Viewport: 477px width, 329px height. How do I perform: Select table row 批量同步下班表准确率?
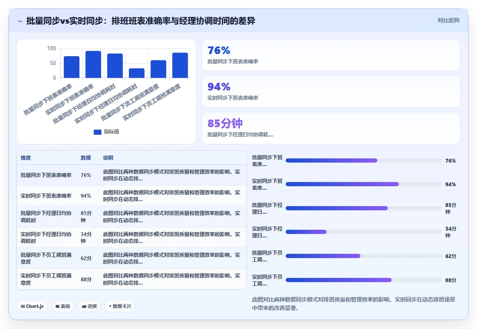pos(131,175)
